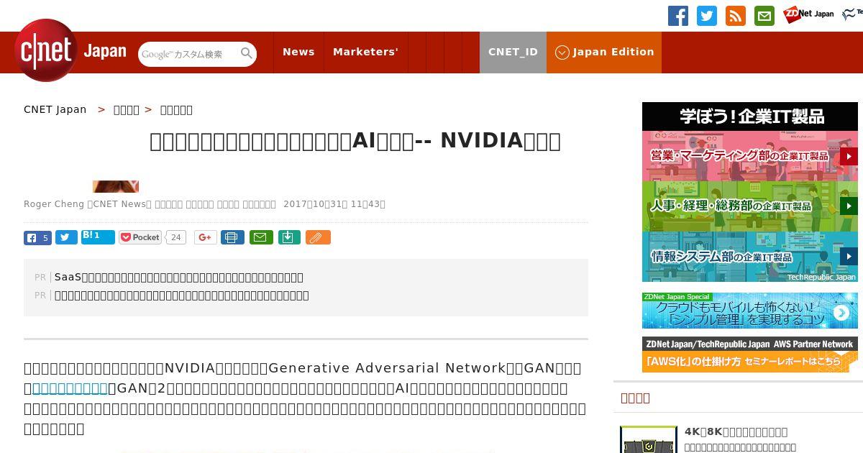
Task: Go to CNET Japan breadcrumb link
Action: click(55, 109)
